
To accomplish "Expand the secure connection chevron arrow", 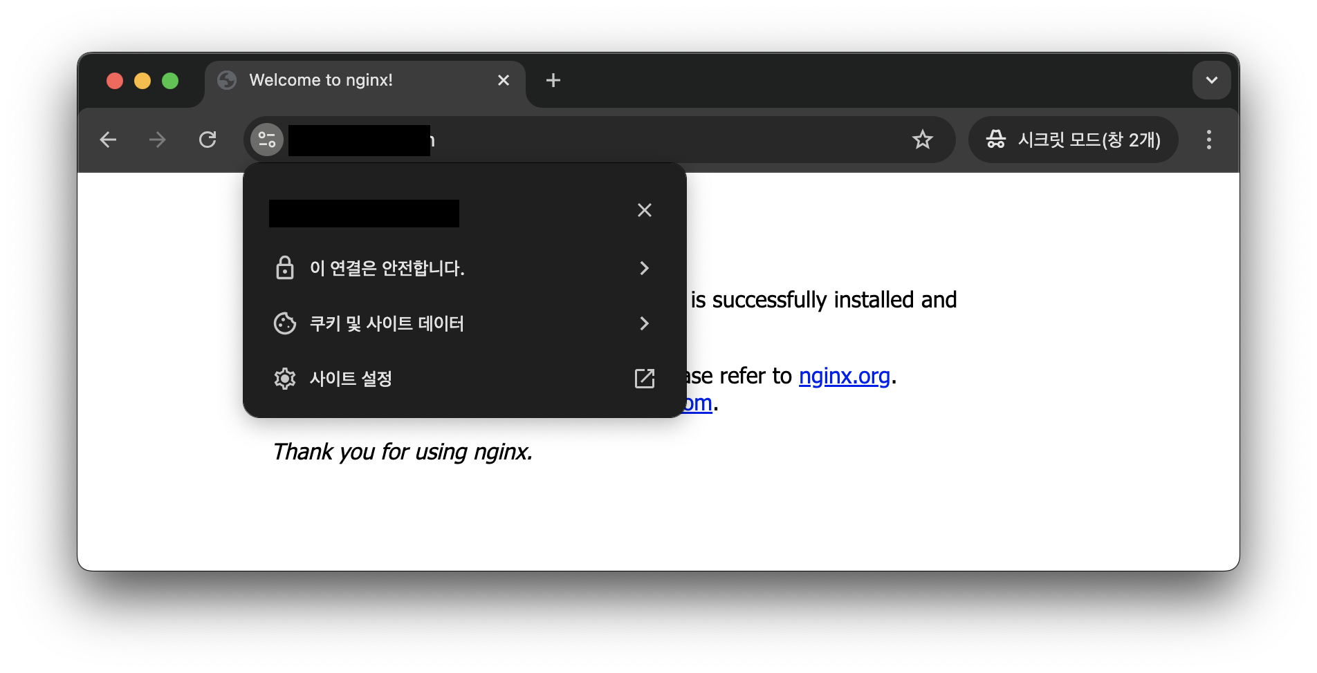I will (x=645, y=268).
